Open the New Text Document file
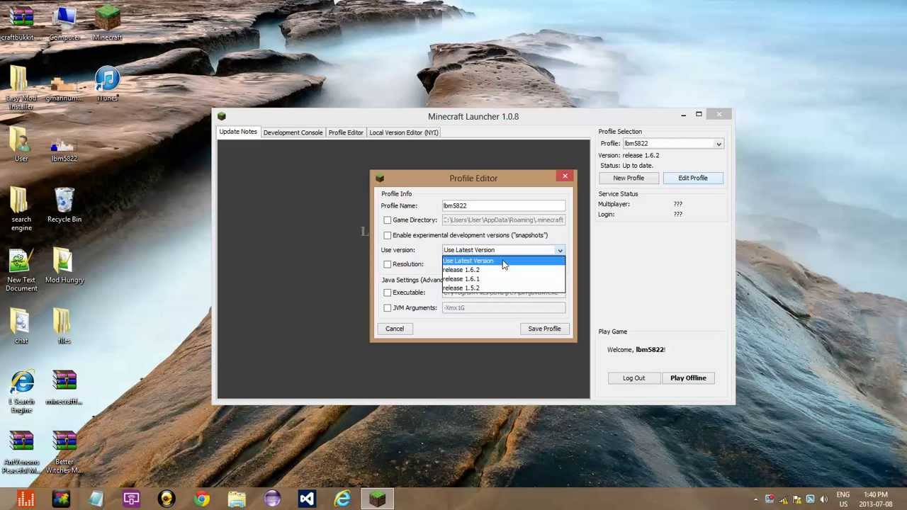The height and width of the screenshot is (510, 907). pos(21,271)
